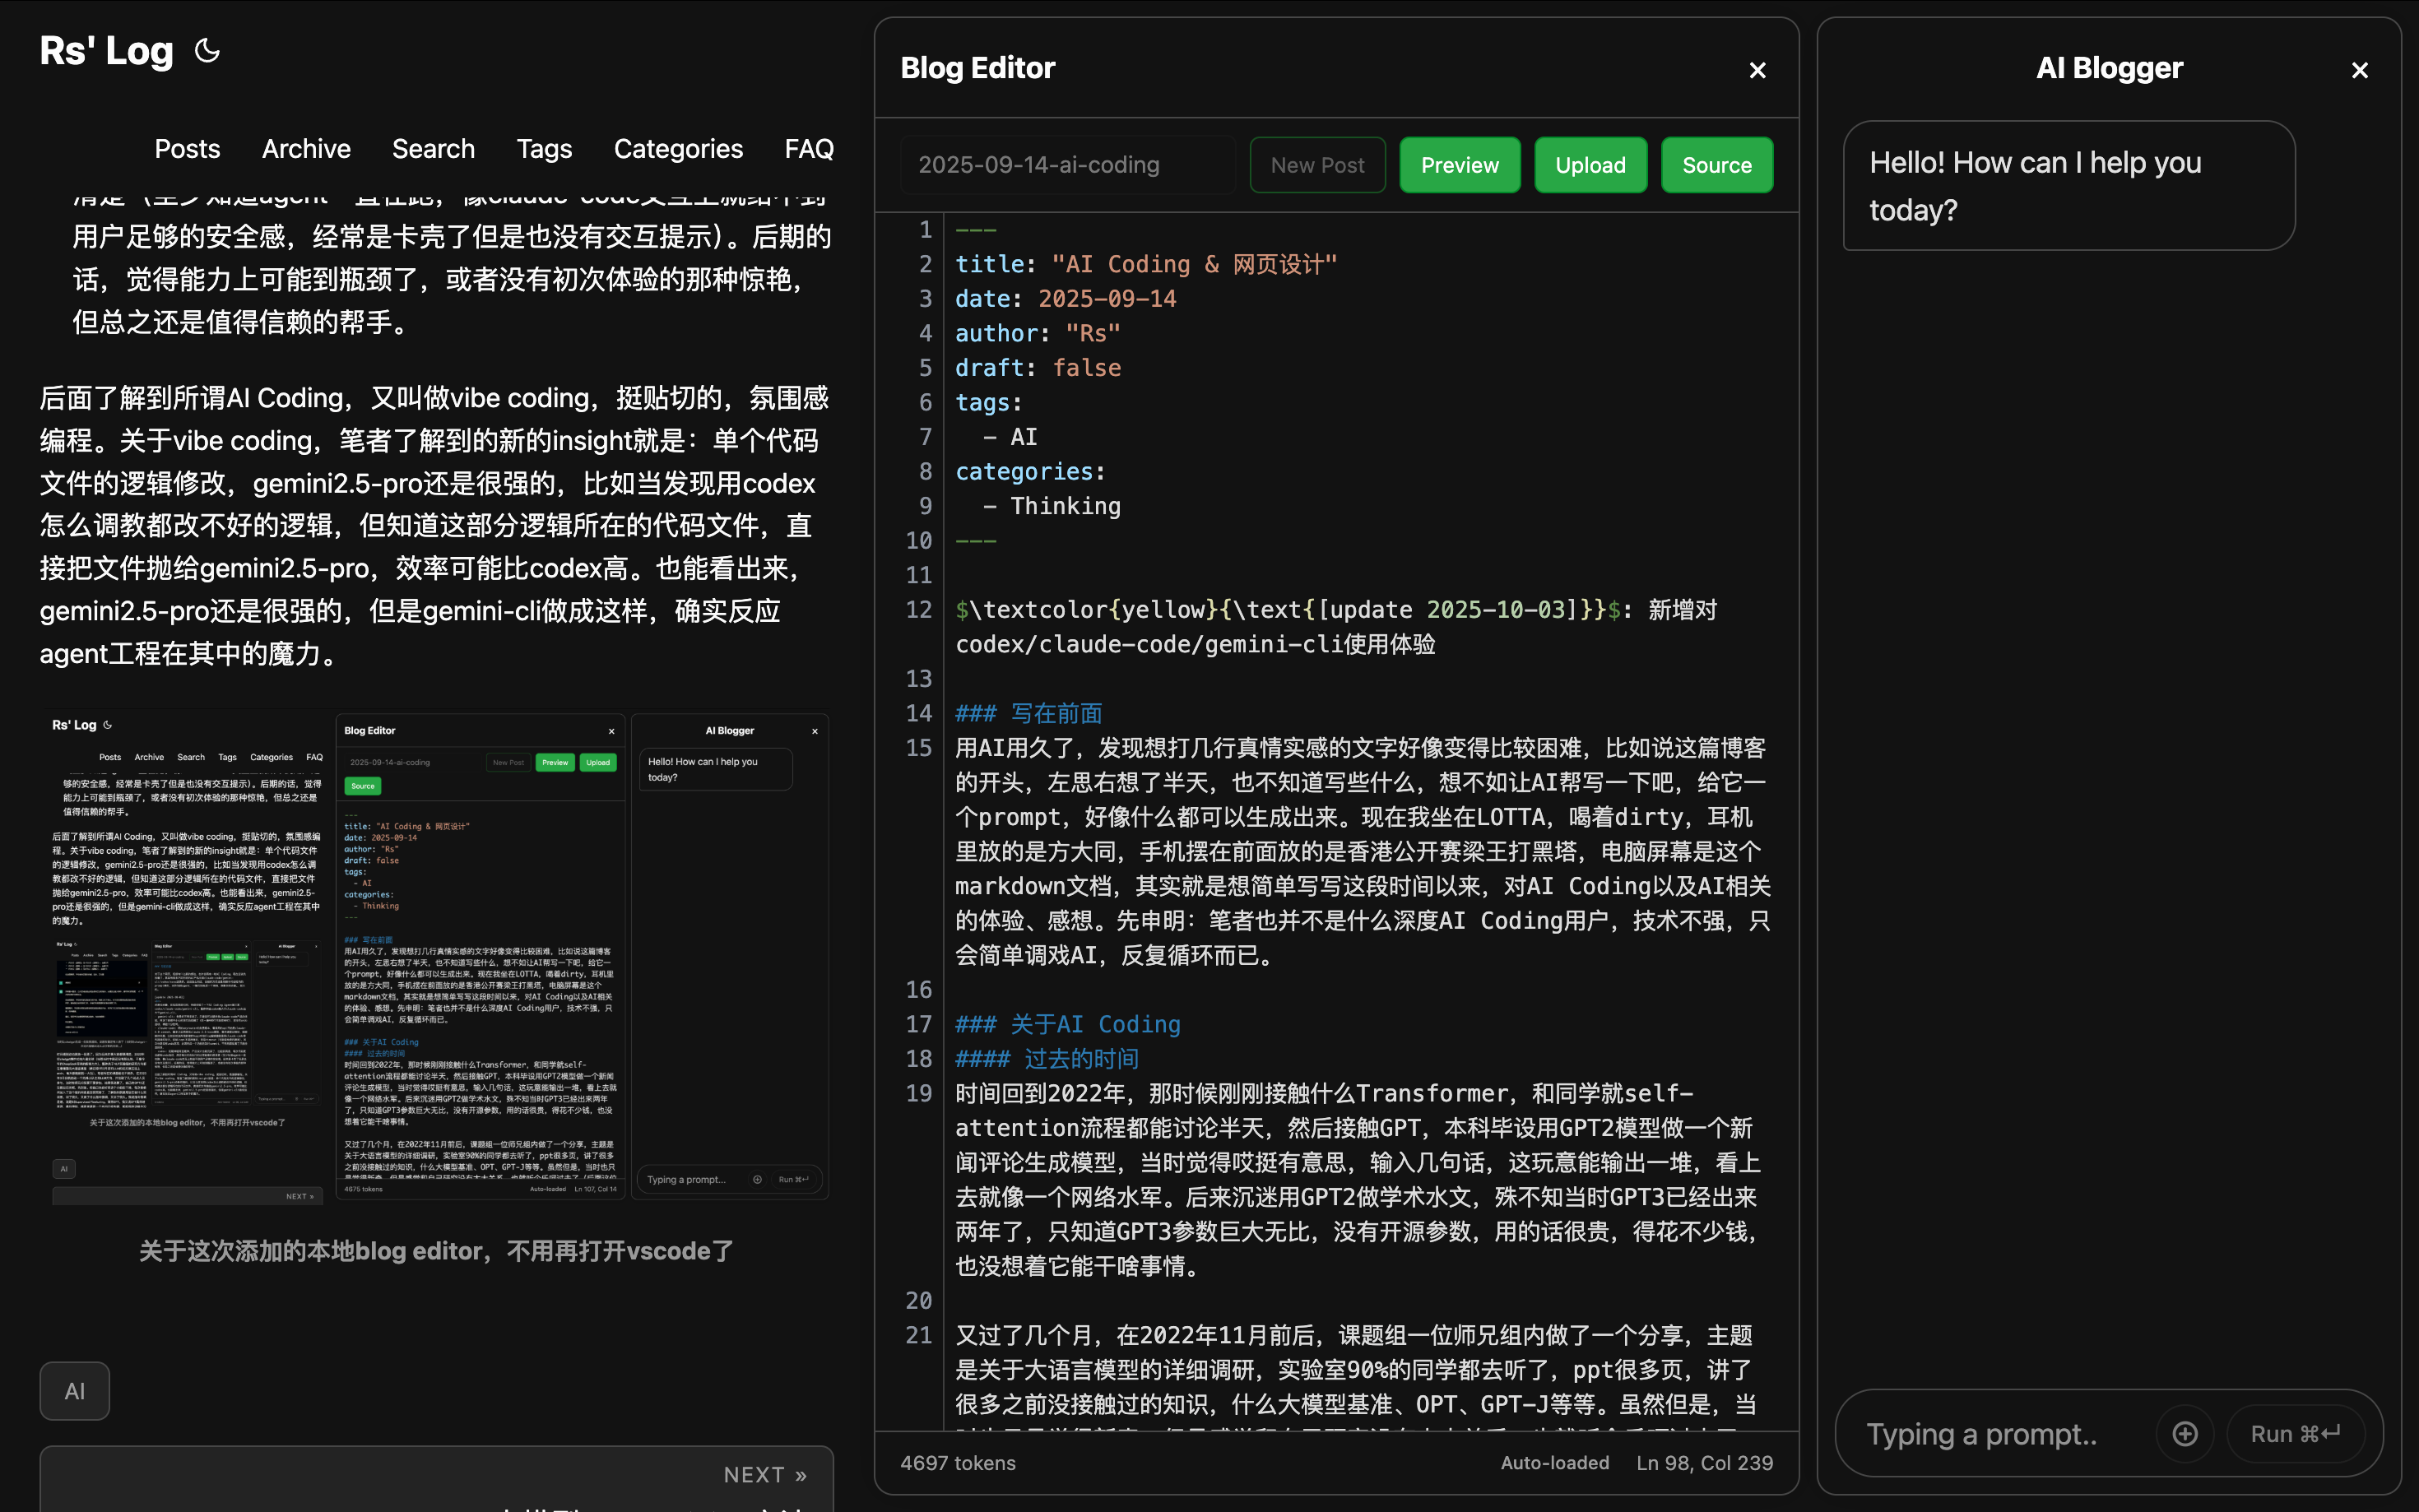
Task: Open Categories in navigation
Action: tap(678, 149)
